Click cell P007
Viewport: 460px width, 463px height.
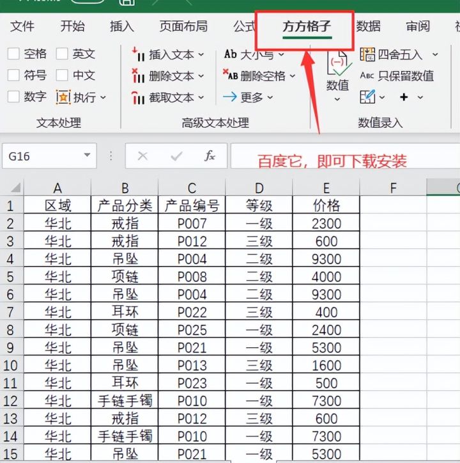(192, 224)
